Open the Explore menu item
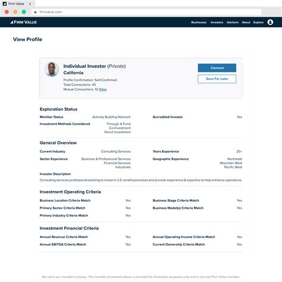 [x=258, y=23]
